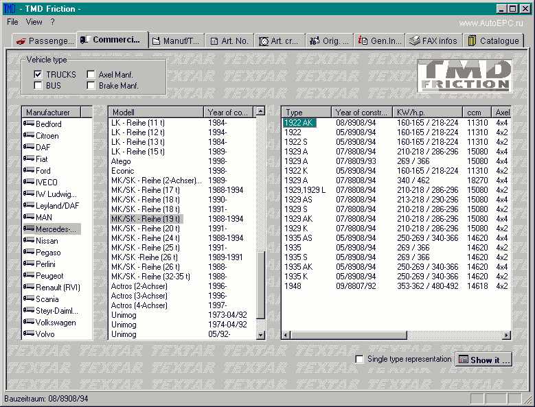Image resolution: width=535 pixels, height=407 pixels.
Task: Click the Modell list vertical scrollbar thumb
Action: pyautogui.click(x=260, y=286)
